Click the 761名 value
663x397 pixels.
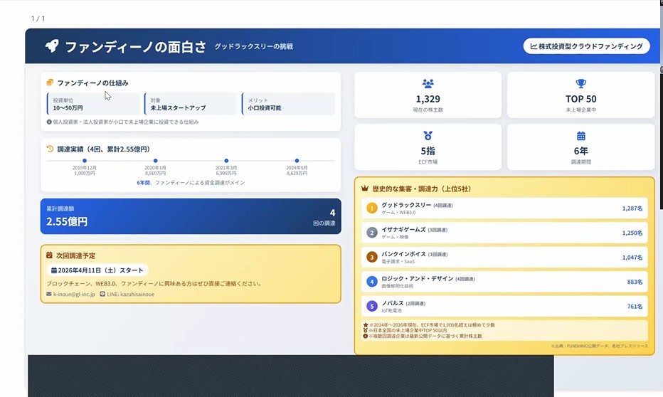pos(635,307)
